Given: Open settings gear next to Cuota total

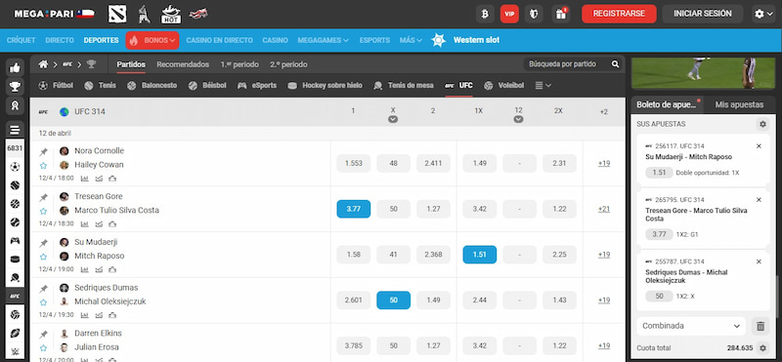Looking at the screenshot, I should coord(762,348).
